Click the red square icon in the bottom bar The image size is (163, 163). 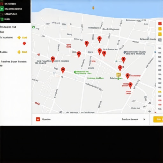(38, 119)
